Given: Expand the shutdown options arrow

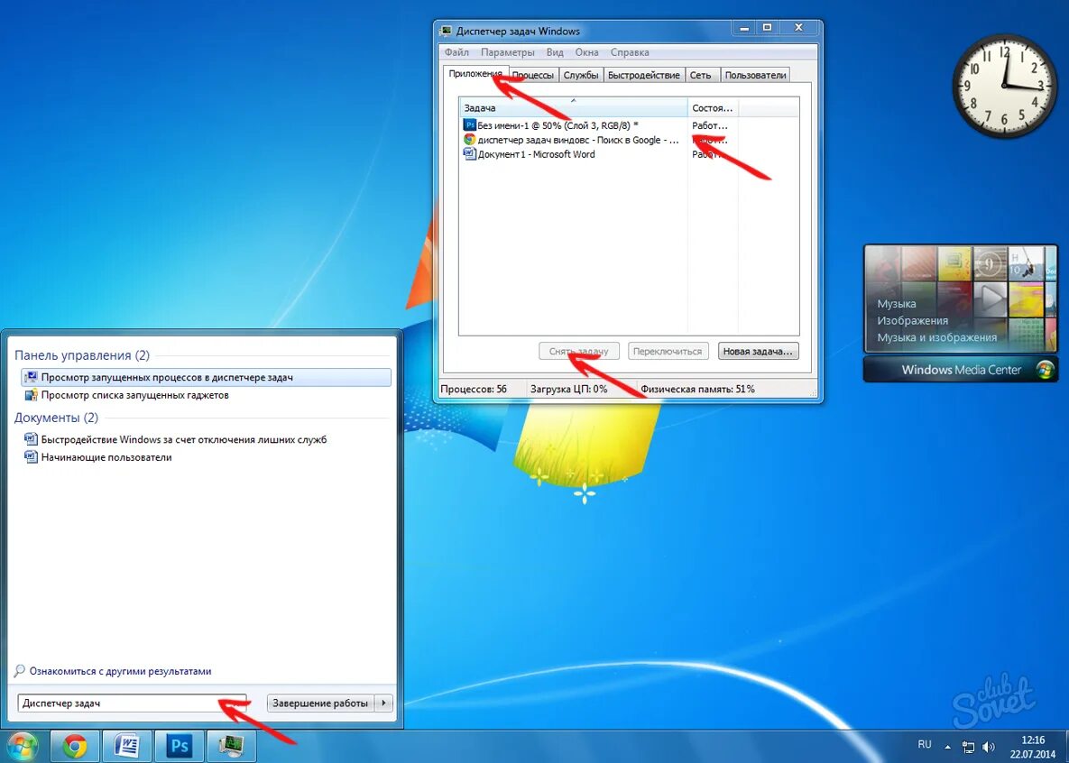Looking at the screenshot, I should [383, 703].
